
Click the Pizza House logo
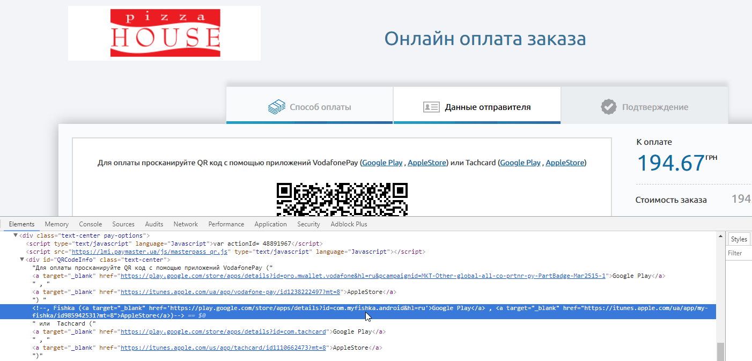pyautogui.click(x=164, y=33)
